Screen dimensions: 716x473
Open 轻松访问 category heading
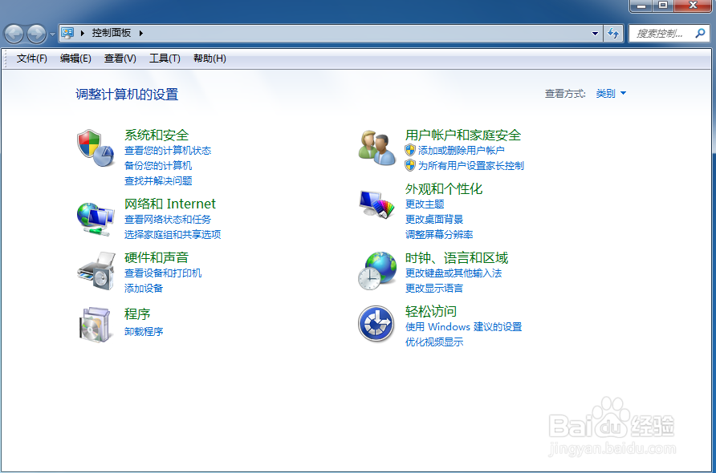click(x=431, y=312)
